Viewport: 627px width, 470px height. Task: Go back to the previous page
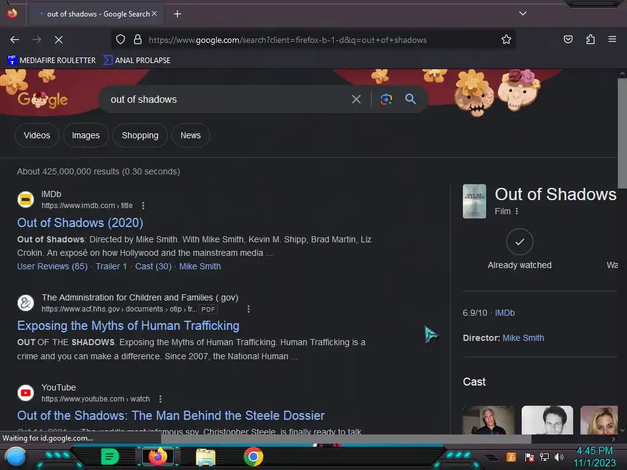15,40
